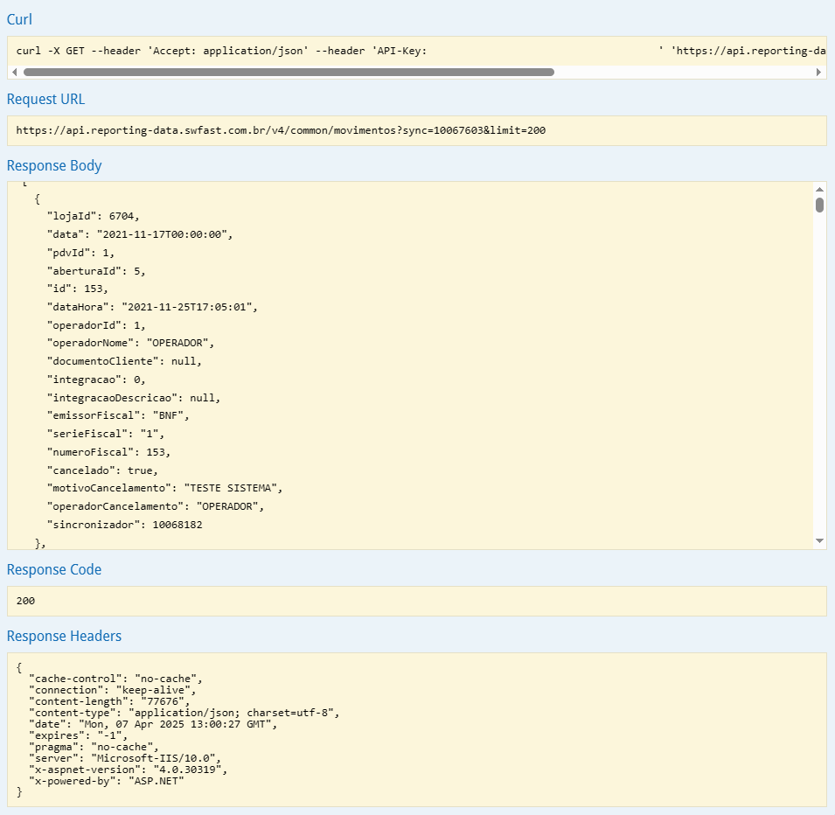Click the "pdvId": 1 line
The width and height of the screenshot is (835, 815).
[80, 253]
